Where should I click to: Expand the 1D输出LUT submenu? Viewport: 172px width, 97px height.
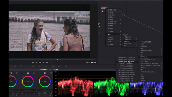click(130, 39)
